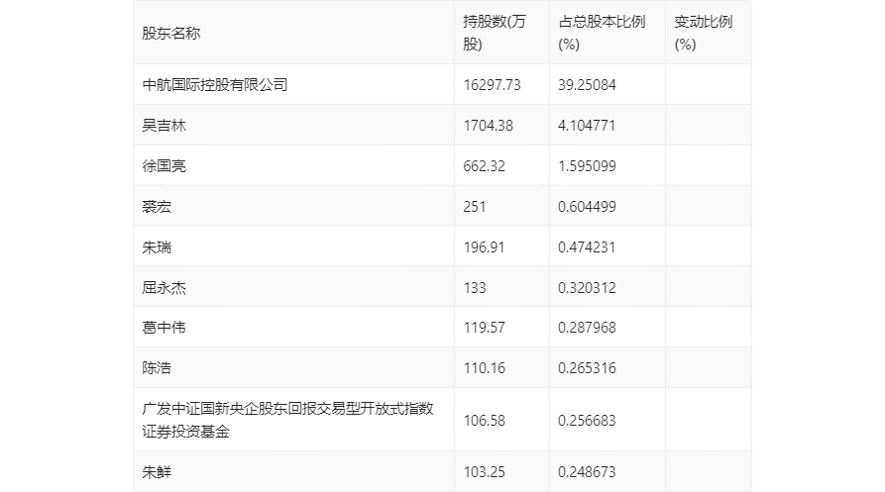Click the shareholding value 662.32

coord(485,166)
